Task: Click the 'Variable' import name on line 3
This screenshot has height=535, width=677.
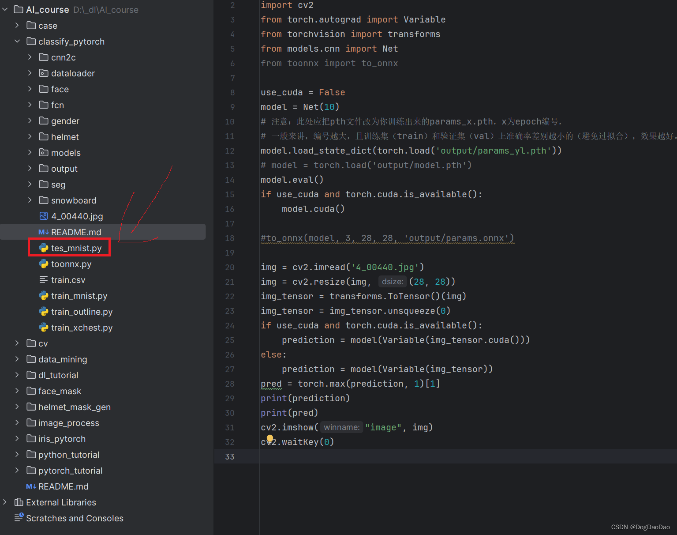Action: (x=424, y=19)
